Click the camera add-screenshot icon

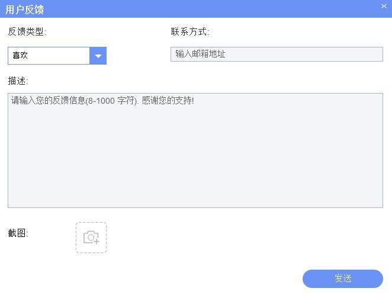coord(91,238)
